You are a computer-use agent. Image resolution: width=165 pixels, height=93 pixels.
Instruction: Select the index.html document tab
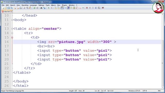tap(7, 12)
